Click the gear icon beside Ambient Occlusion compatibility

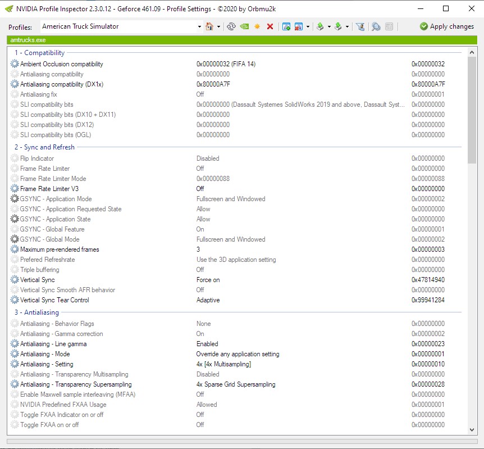15,64
